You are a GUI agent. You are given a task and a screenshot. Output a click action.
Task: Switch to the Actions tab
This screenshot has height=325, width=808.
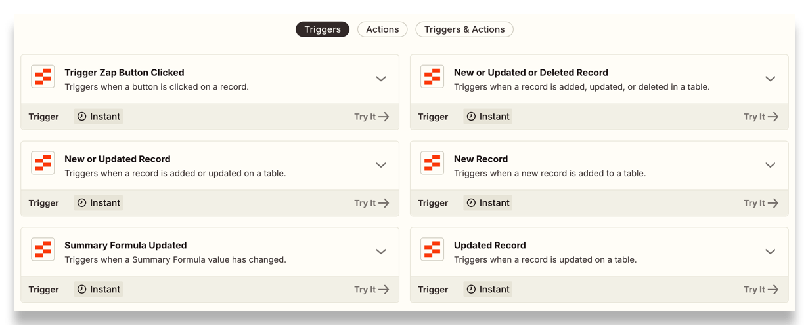[382, 29]
